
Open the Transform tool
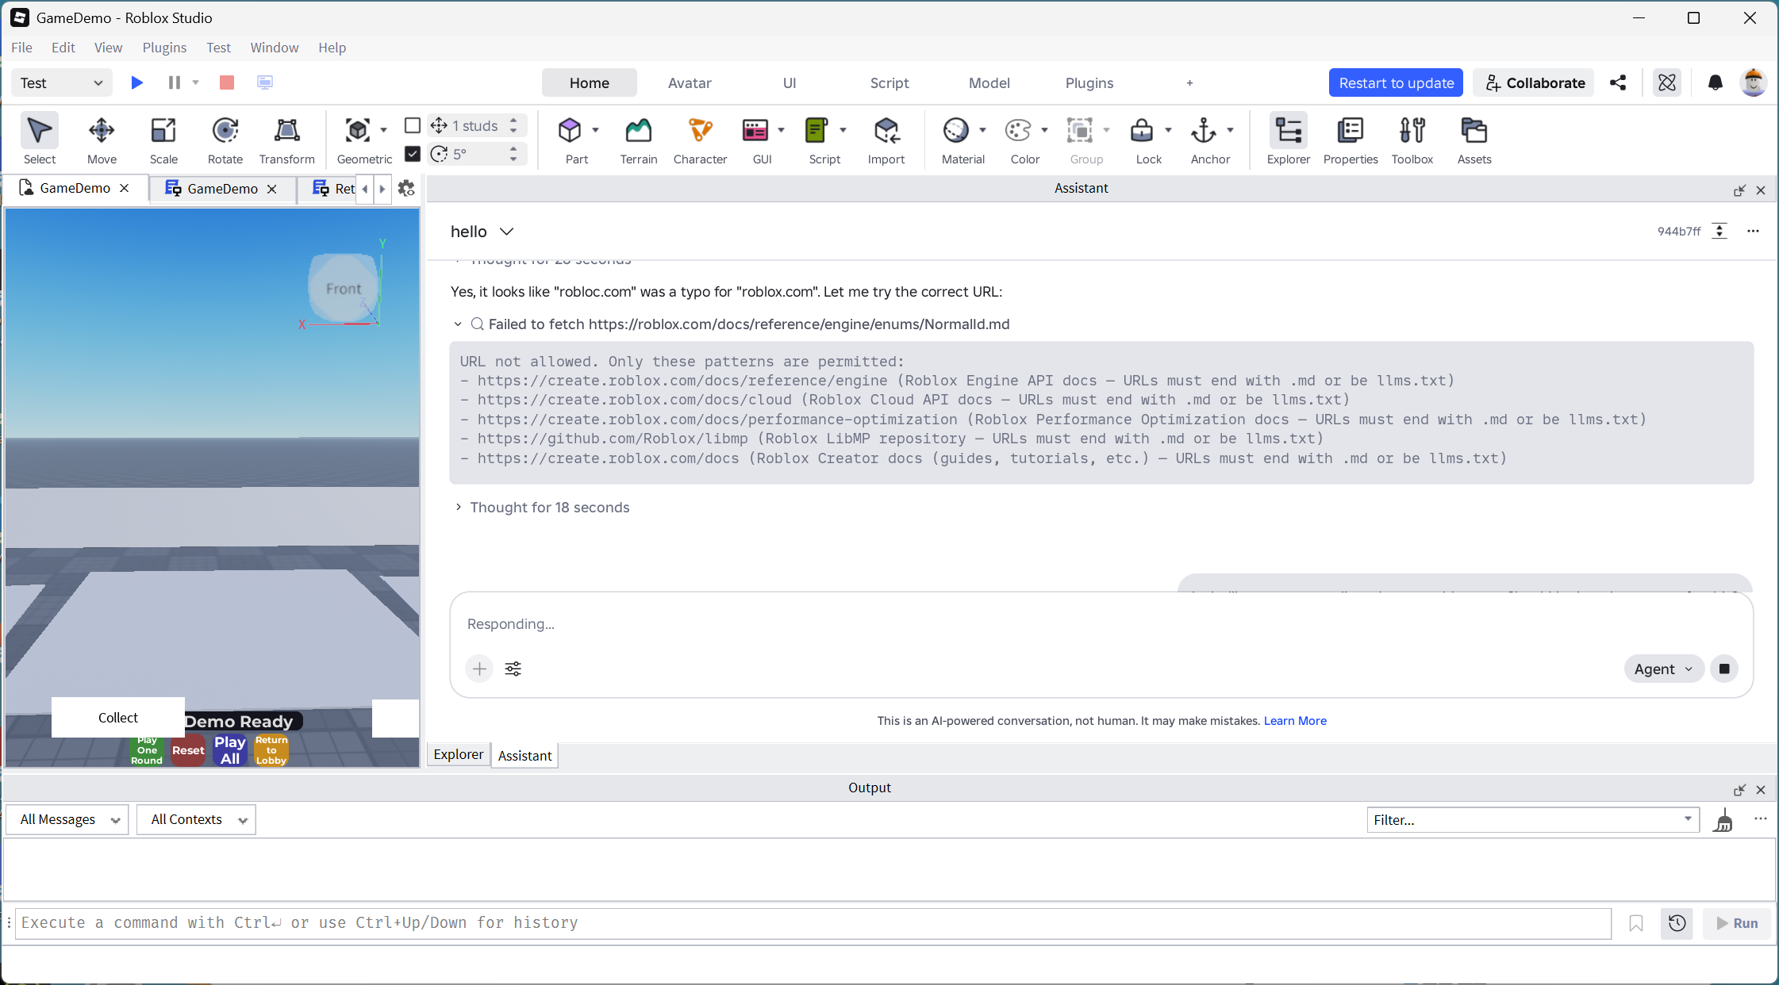[286, 139]
